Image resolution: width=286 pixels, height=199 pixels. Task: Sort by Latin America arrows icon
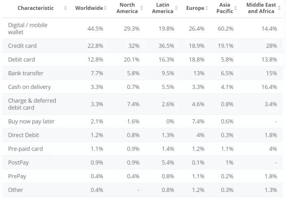(176, 8)
